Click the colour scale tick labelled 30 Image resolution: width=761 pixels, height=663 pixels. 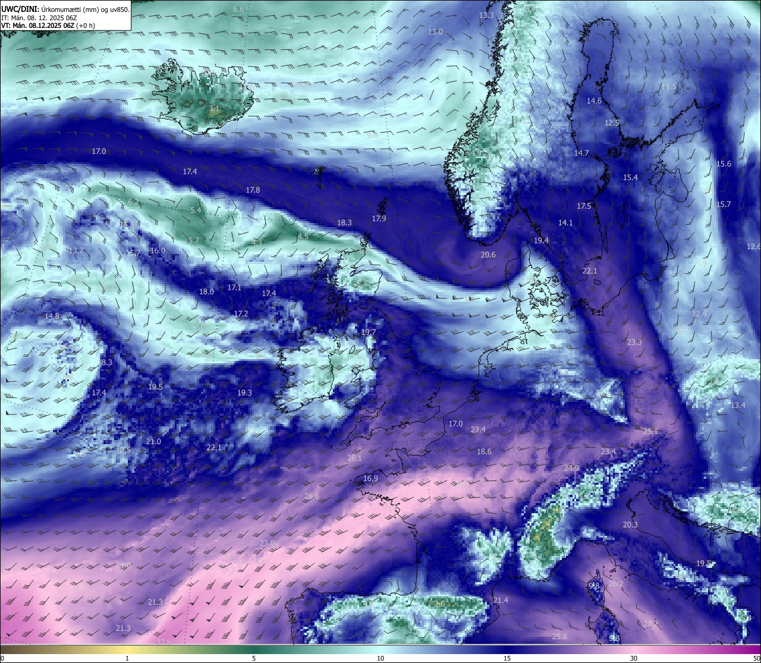tap(634, 658)
